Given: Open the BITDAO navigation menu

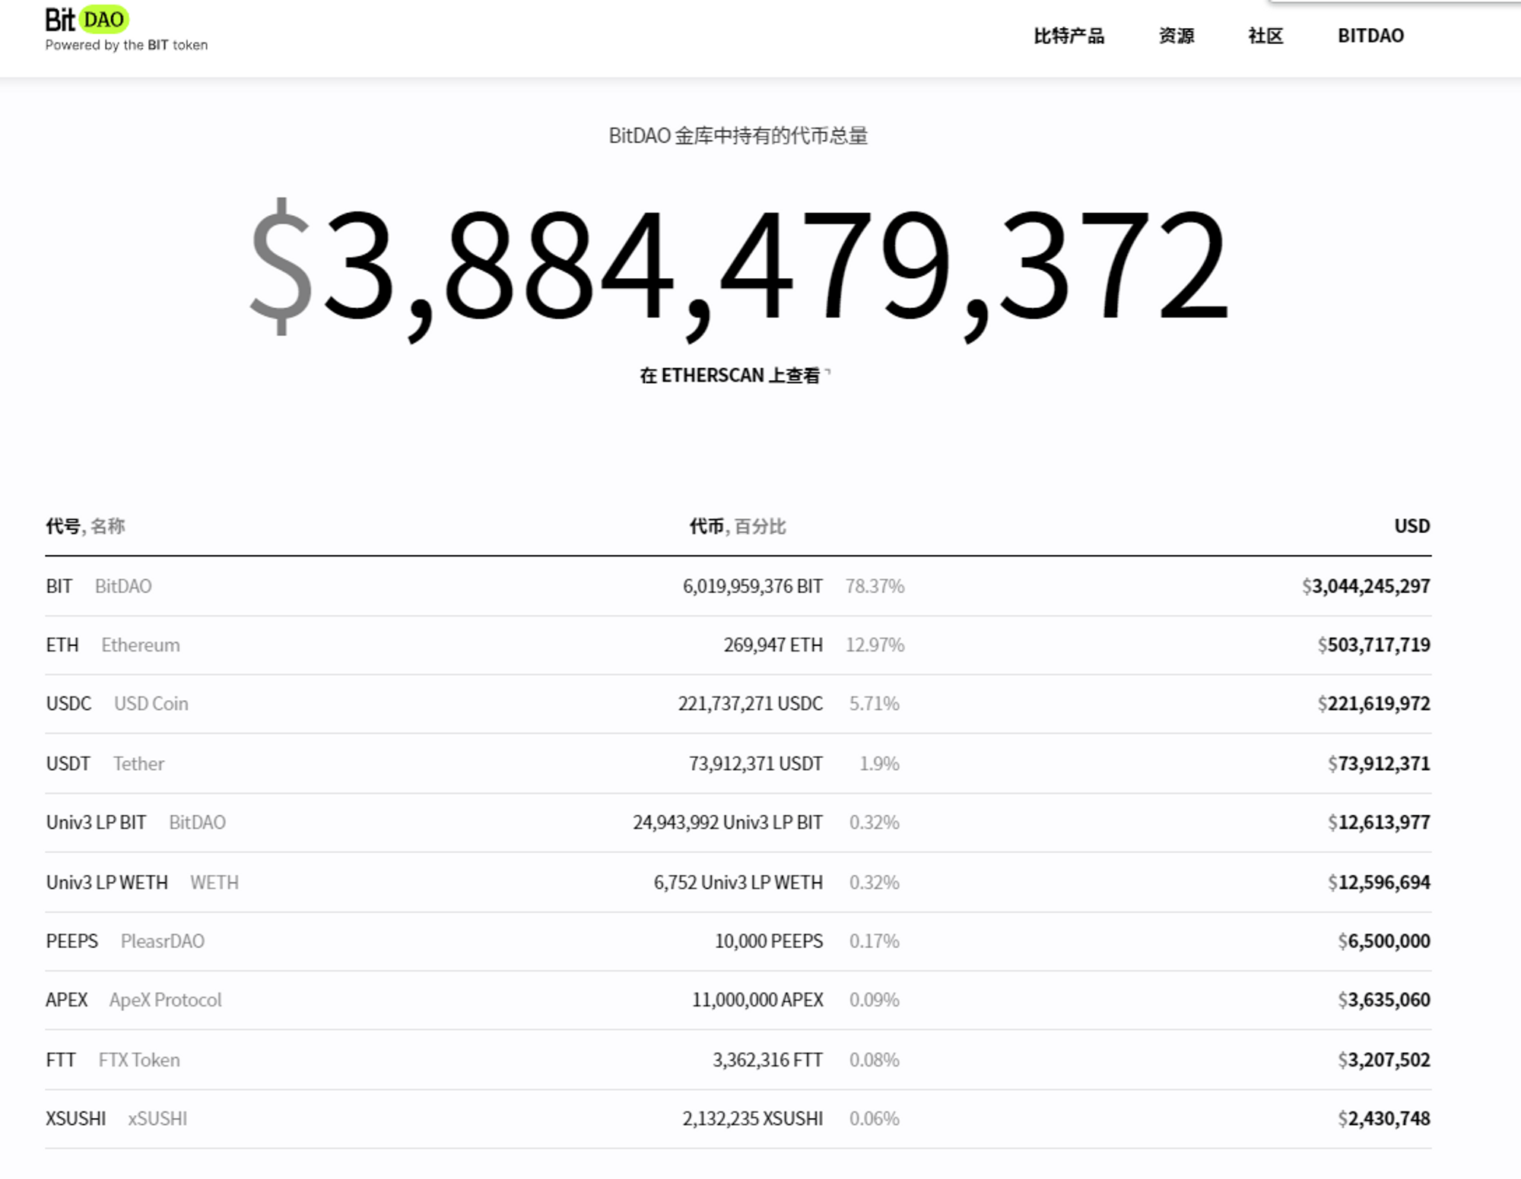Looking at the screenshot, I should point(1370,36).
